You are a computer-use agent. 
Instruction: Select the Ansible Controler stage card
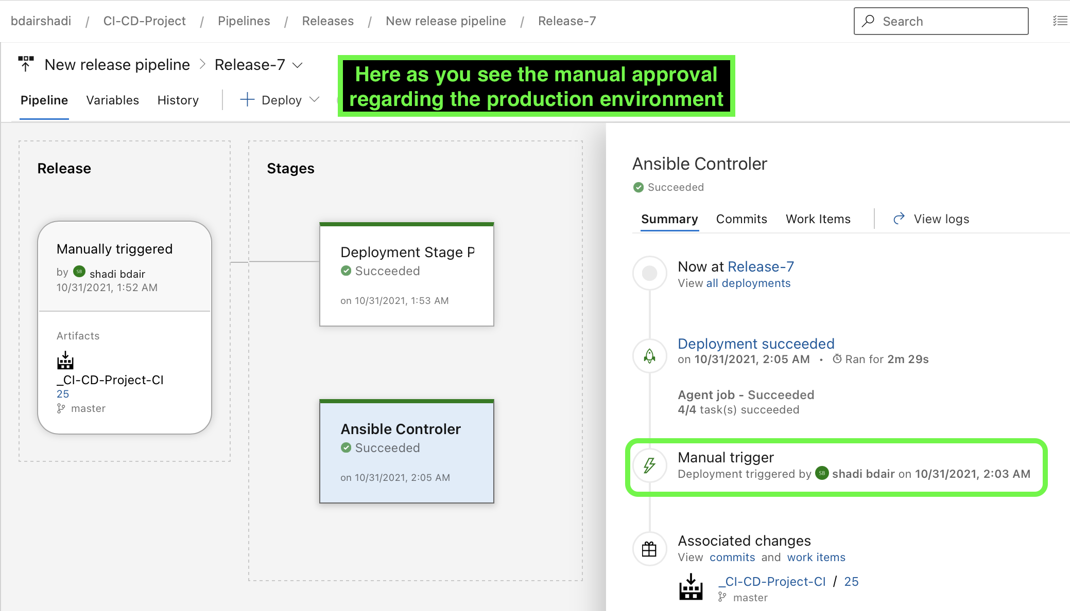tap(406, 452)
